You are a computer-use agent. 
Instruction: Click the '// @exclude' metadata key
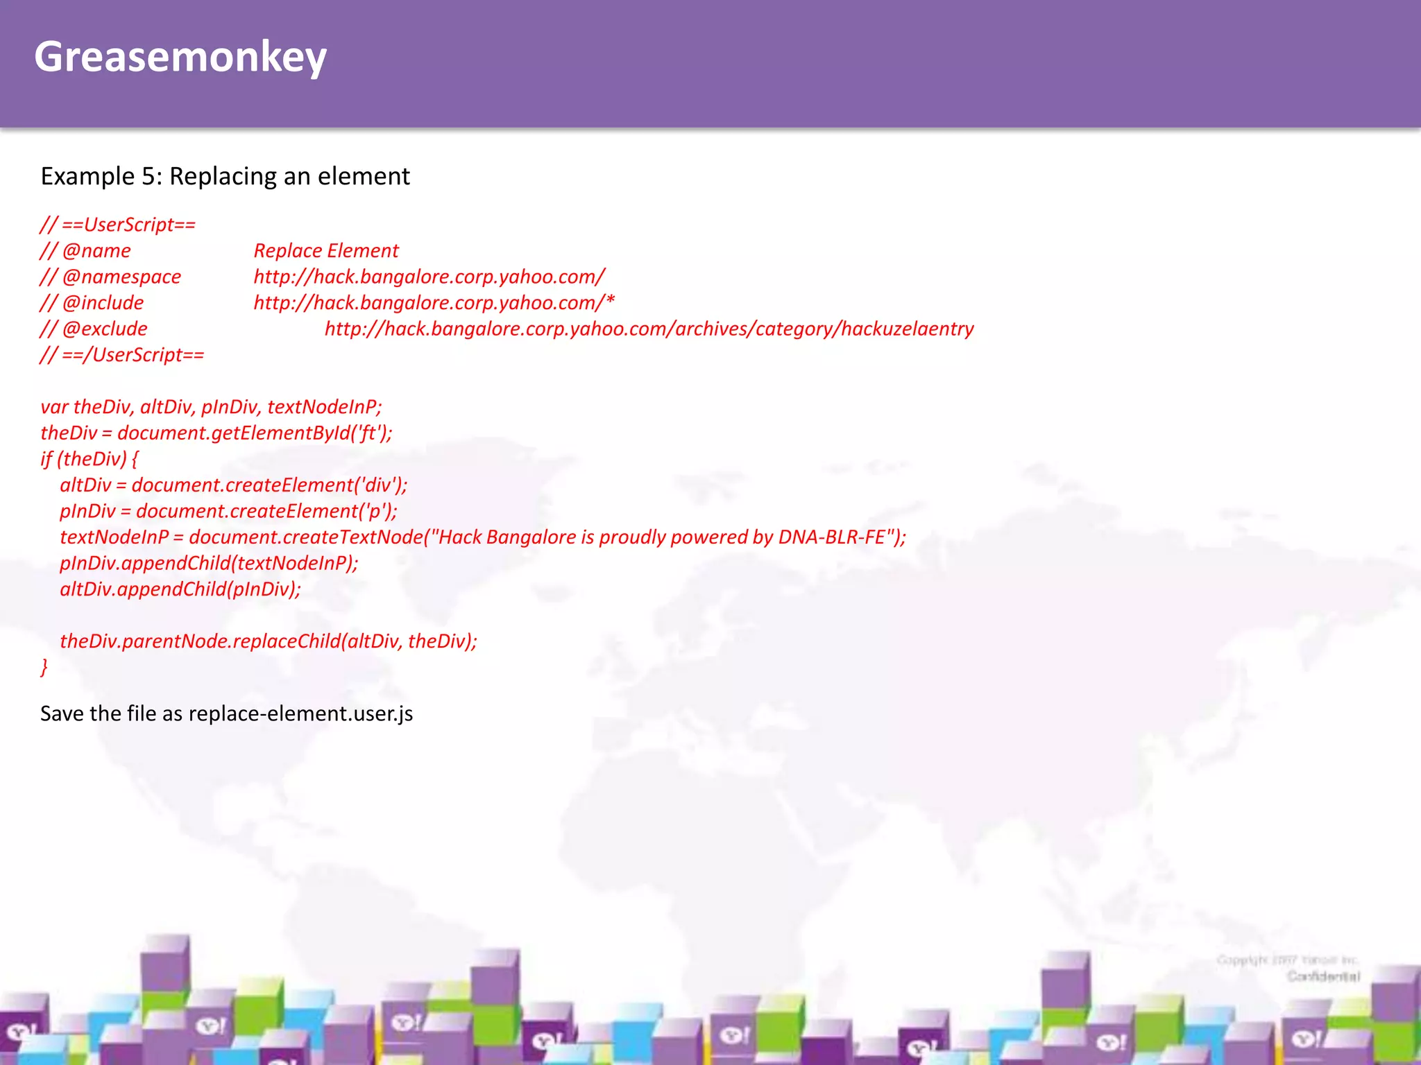click(94, 329)
